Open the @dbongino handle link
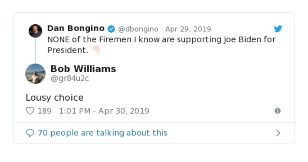The height and width of the screenshot is (162, 308). [x=138, y=29]
